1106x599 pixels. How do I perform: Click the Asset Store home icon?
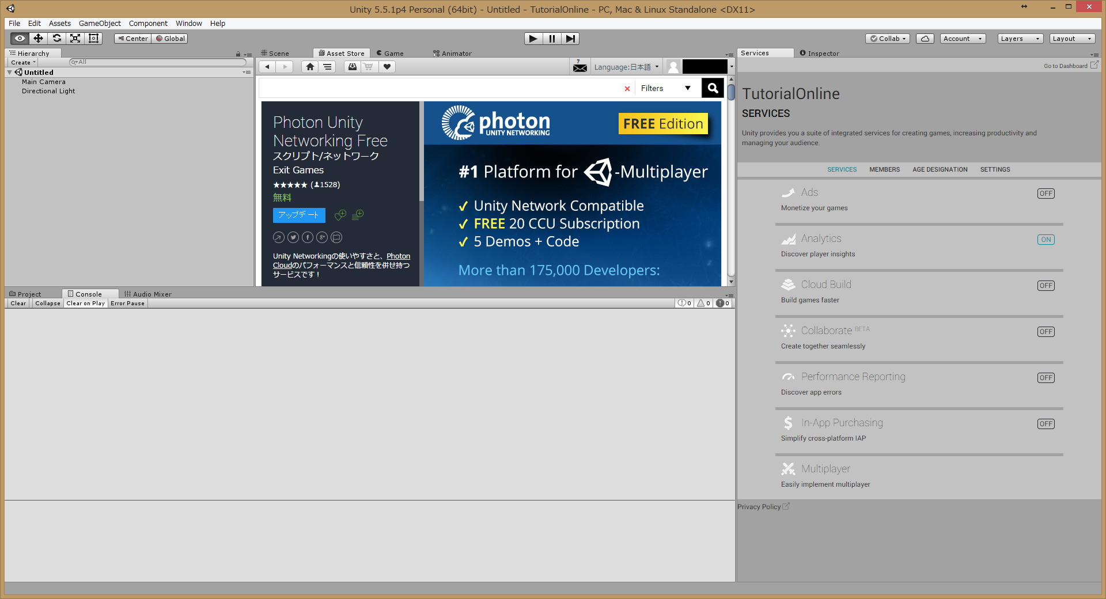[x=310, y=67]
